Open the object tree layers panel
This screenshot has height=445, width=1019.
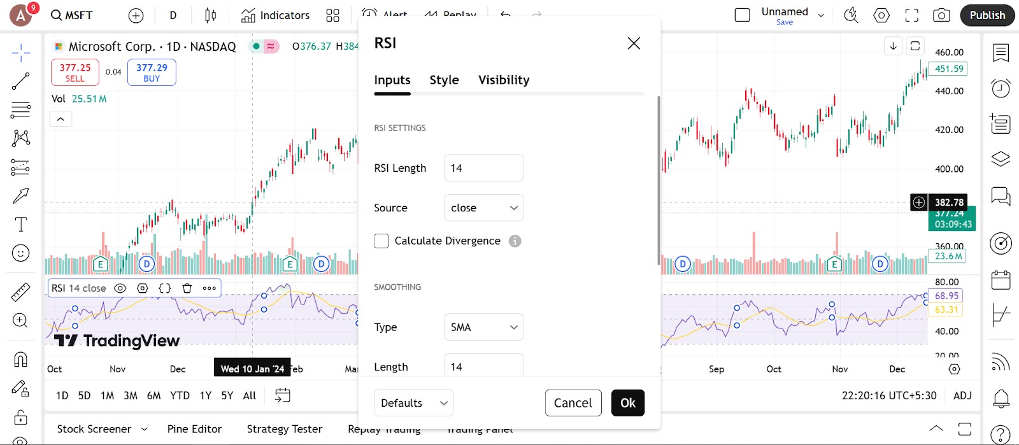1001,159
